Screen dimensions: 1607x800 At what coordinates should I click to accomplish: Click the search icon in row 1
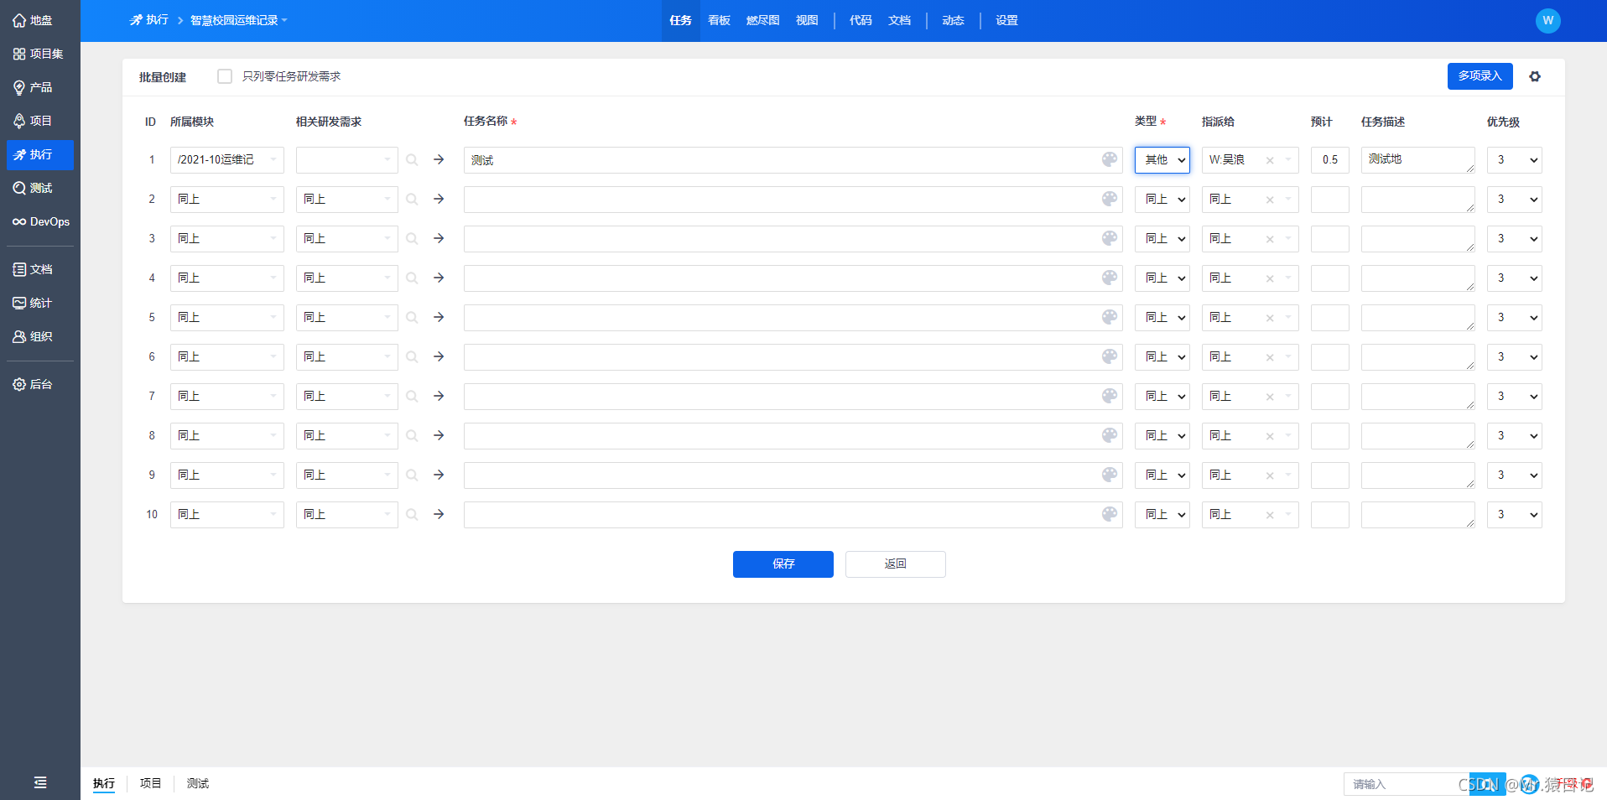click(x=412, y=159)
